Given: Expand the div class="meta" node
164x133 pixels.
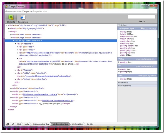Looking at the screenshot, I should pyautogui.click(x=18, y=50).
